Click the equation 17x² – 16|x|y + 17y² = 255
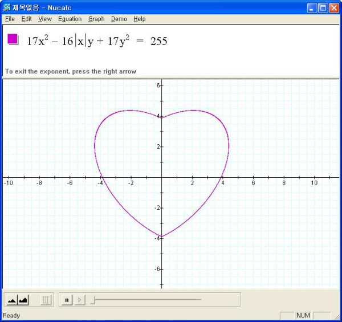This screenshot has height=322, width=342. (x=97, y=41)
